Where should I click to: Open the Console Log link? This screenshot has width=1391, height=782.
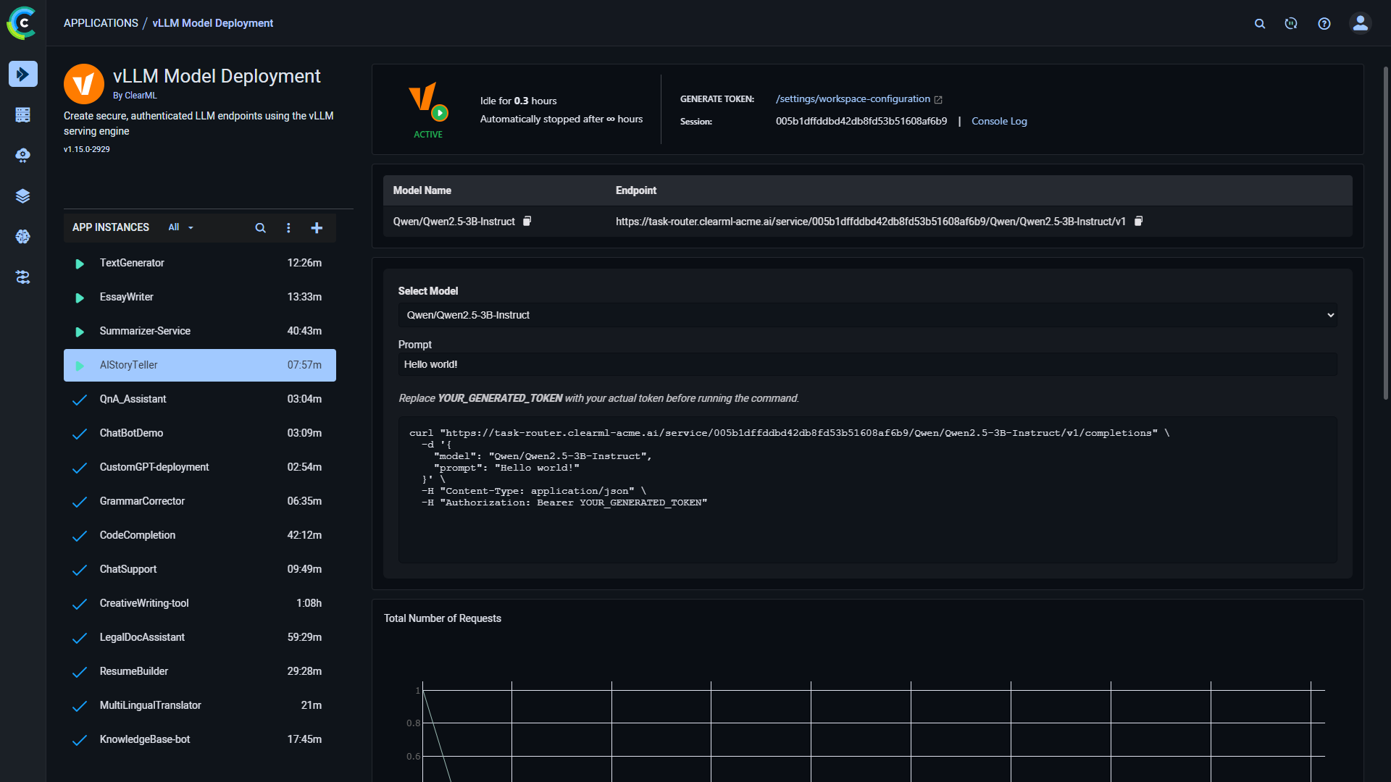pyautogui.click(x=999, y=121)
